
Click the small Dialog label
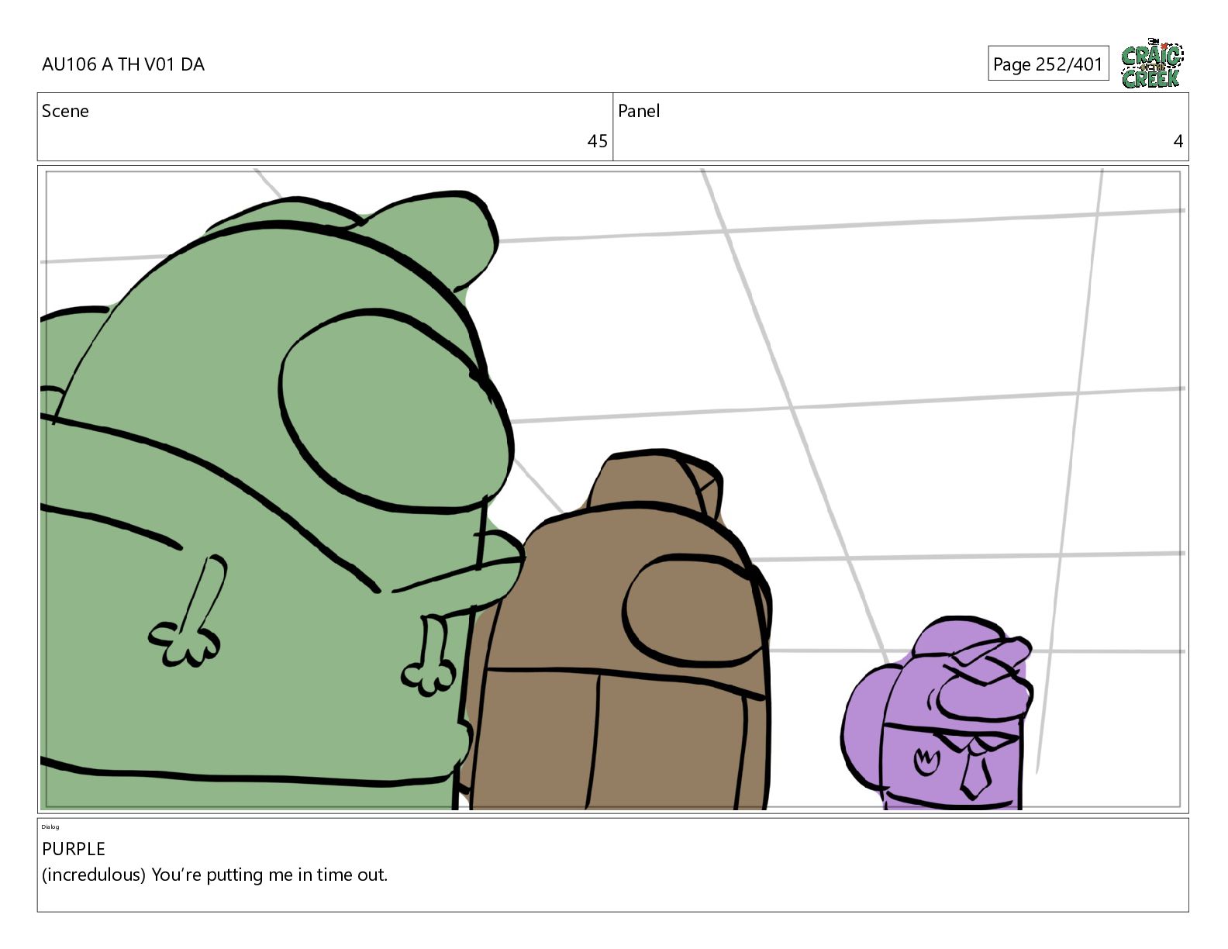pos(50,826)
